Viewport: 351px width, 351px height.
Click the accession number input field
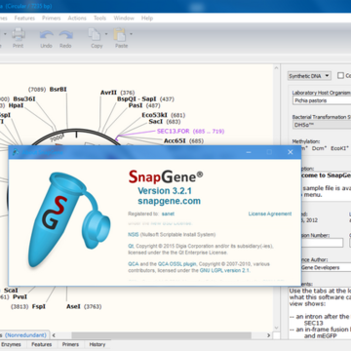pyautogui.click(x=322, y=243)
